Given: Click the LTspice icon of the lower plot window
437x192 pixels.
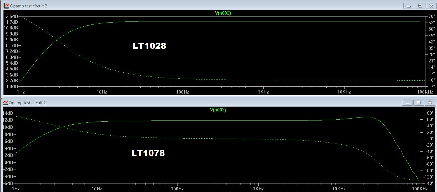Looking at the screenshot, I should (x=5, y=103).
